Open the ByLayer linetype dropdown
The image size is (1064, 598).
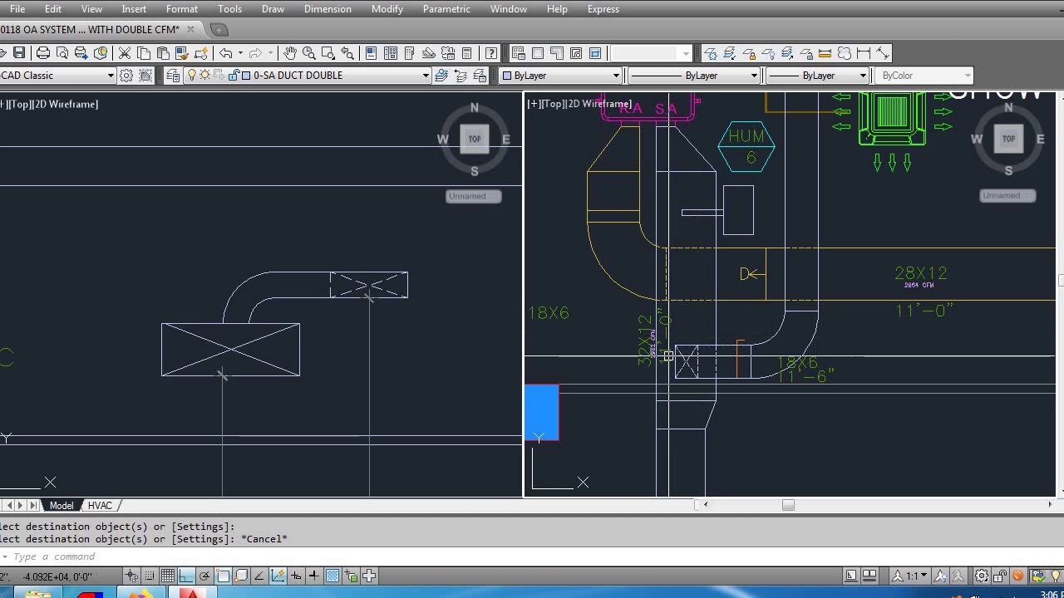tap(693, 76)
